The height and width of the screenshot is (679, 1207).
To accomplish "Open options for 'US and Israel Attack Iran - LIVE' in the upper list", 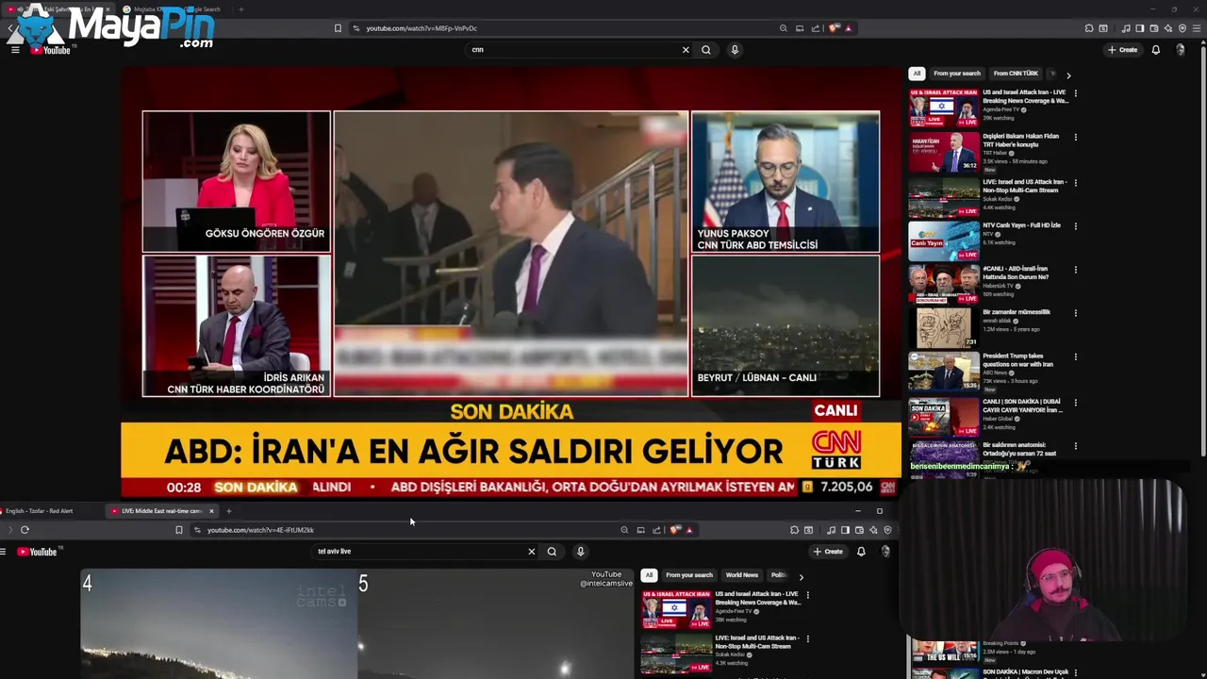I will coord(1075,93).
